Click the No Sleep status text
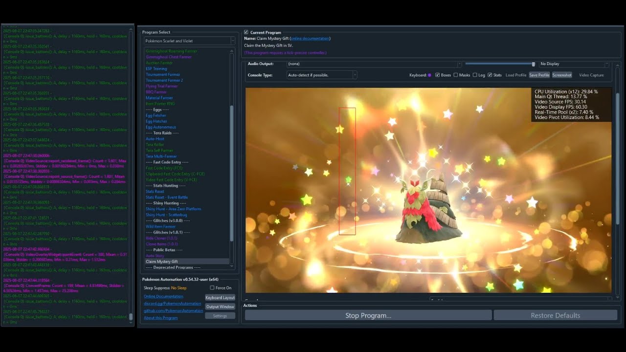Viewport: 626px width, 352px height. point(179,289)
